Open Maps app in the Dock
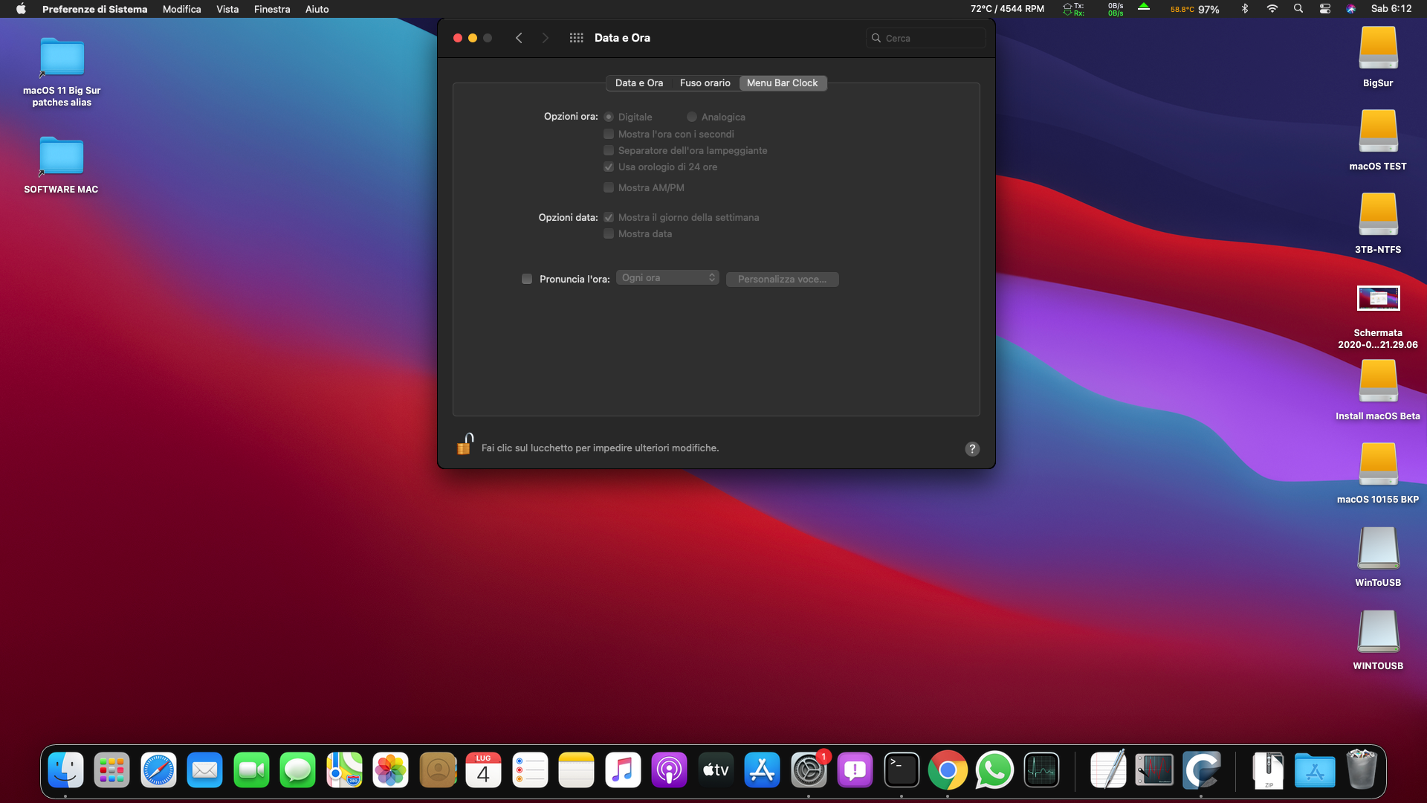 click(344, 770)
